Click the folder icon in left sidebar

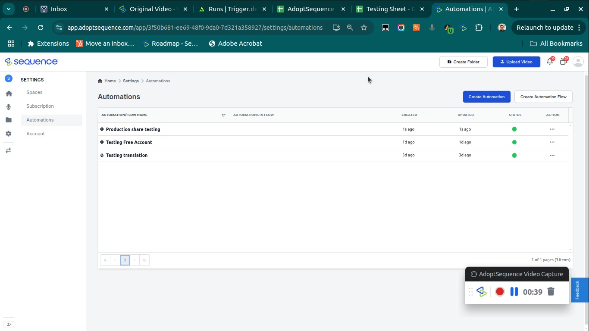pyautogui.click(x=9, y=120)
